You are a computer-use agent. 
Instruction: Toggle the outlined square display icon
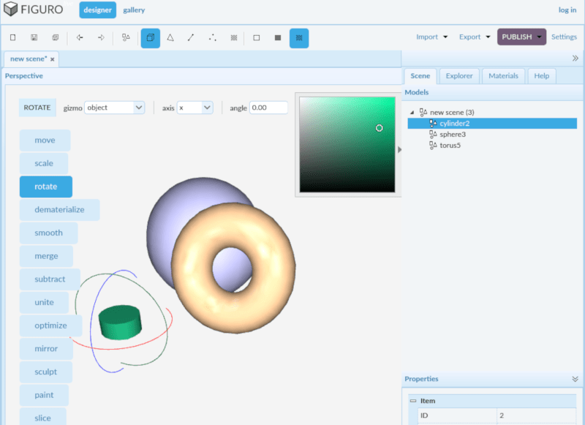256,37
